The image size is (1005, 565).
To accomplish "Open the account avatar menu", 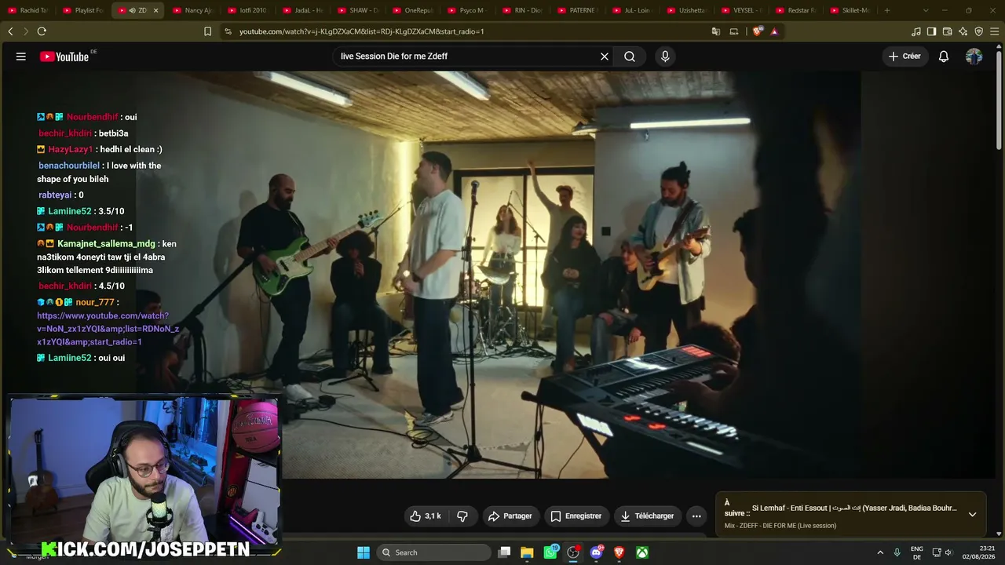I will (x=974, y=56).
